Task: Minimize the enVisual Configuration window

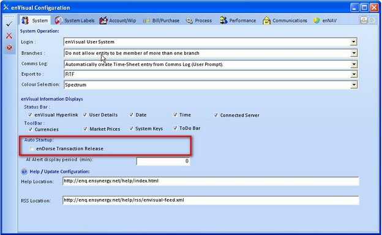Action: 354,7
